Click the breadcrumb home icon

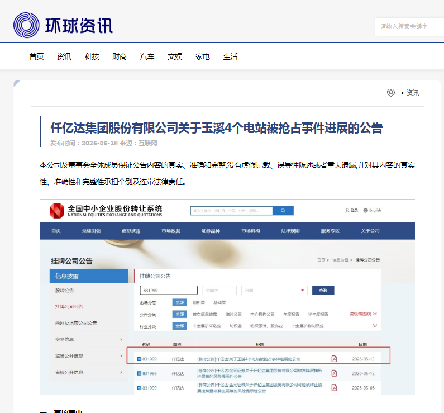[391, 93]
